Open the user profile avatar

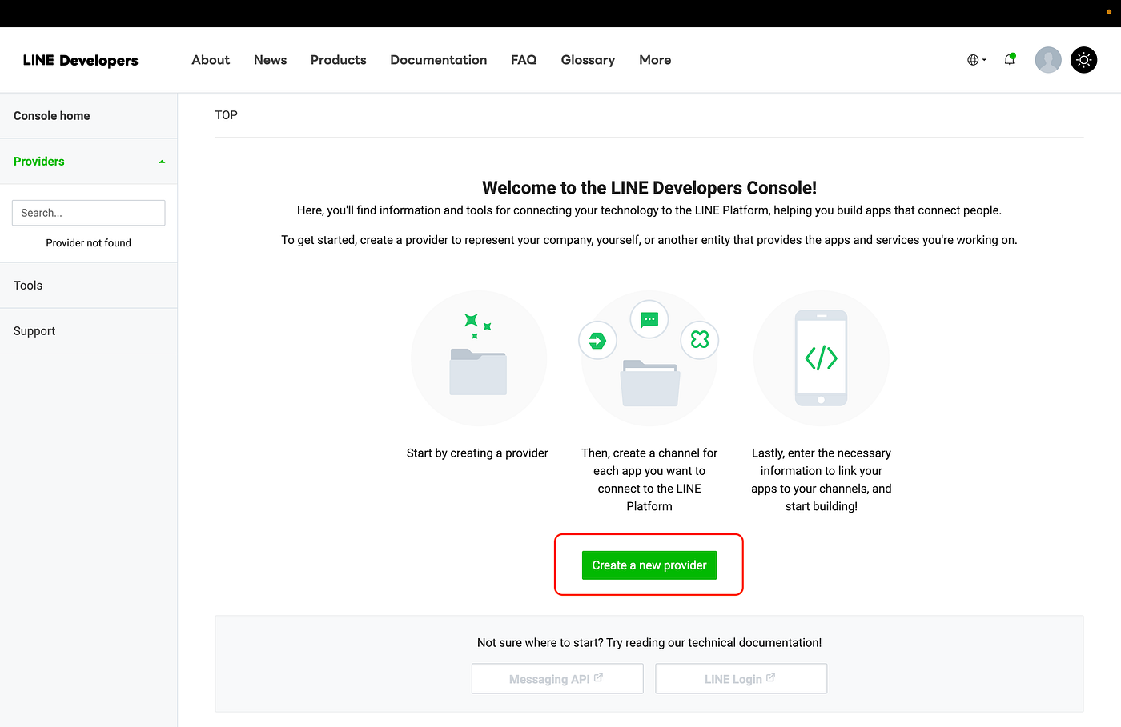[x=1048, y=60]
